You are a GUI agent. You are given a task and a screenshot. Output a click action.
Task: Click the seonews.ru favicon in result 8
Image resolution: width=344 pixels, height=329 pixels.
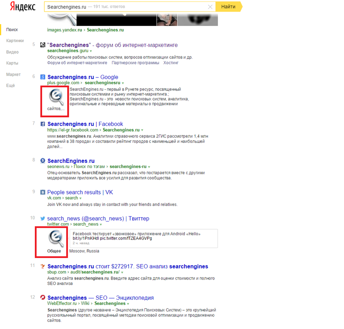click(43, 161)
